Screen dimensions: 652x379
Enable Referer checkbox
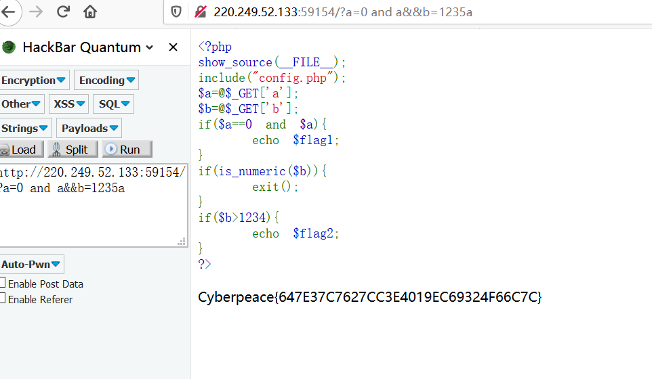coord(3,299)
